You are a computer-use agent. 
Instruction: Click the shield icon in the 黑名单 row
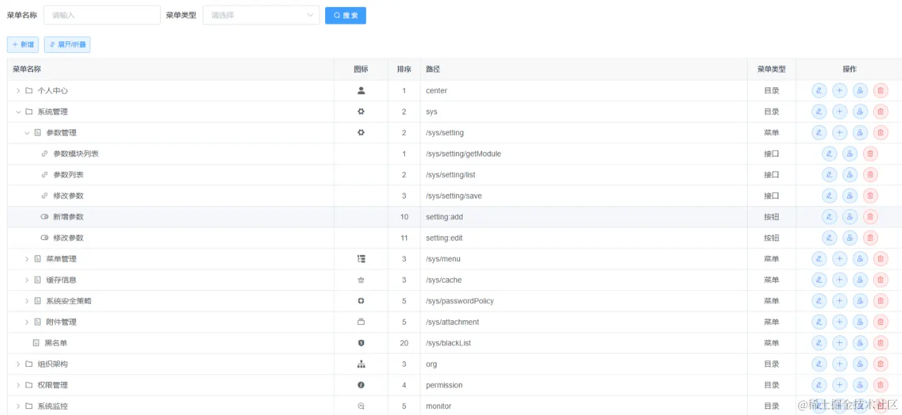[x=361, y=343]
